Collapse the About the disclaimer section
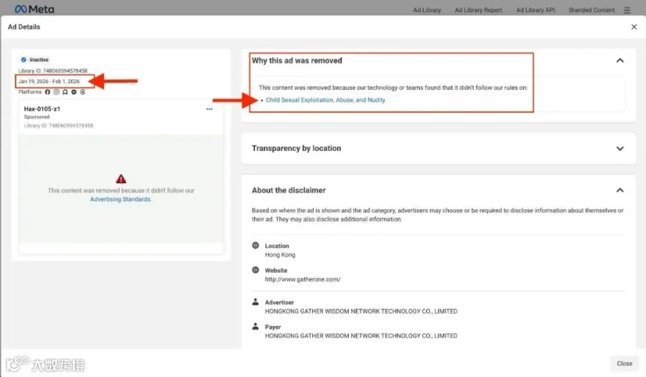The image size is (646, 377). [619, 190]
